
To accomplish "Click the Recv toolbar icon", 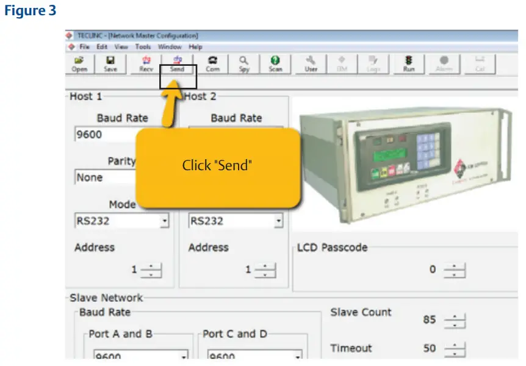I will point(145,63).
